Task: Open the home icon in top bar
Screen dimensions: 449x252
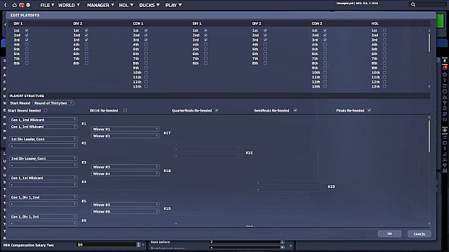Action: 14,5
